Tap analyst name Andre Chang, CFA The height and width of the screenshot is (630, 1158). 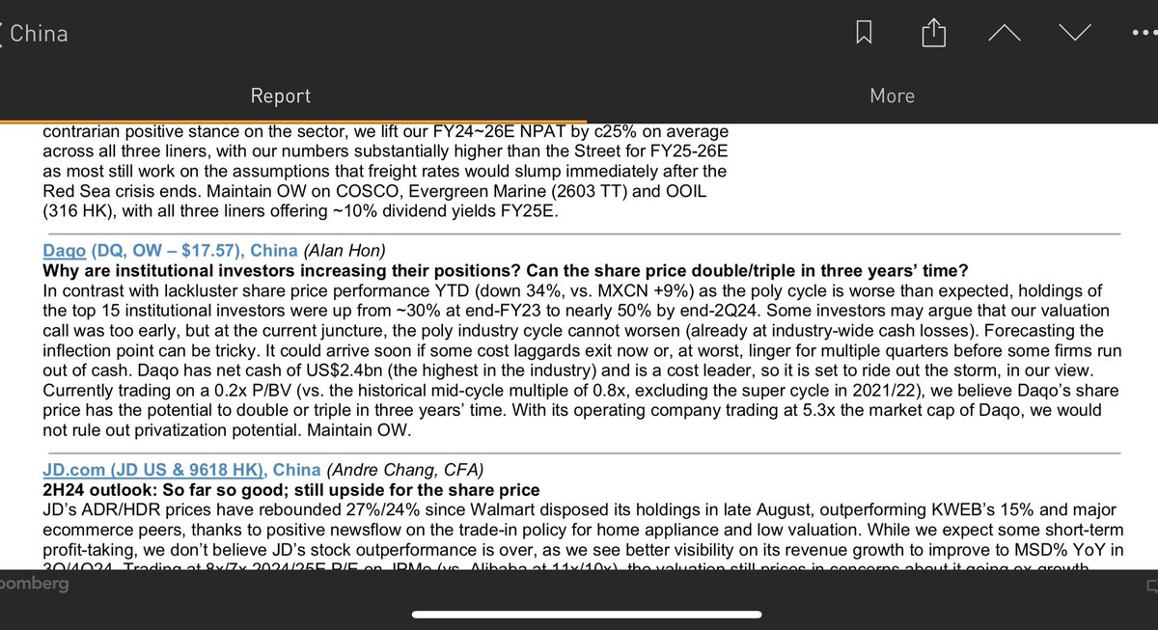point(405,470)
